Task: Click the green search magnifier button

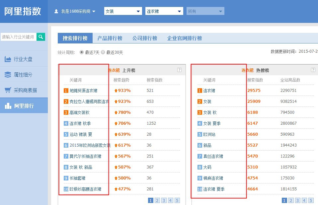Action: [x=41, y=37]
